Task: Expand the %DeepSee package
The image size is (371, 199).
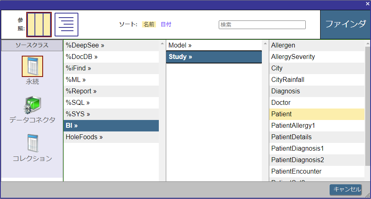Action: (x=85, y=45)
